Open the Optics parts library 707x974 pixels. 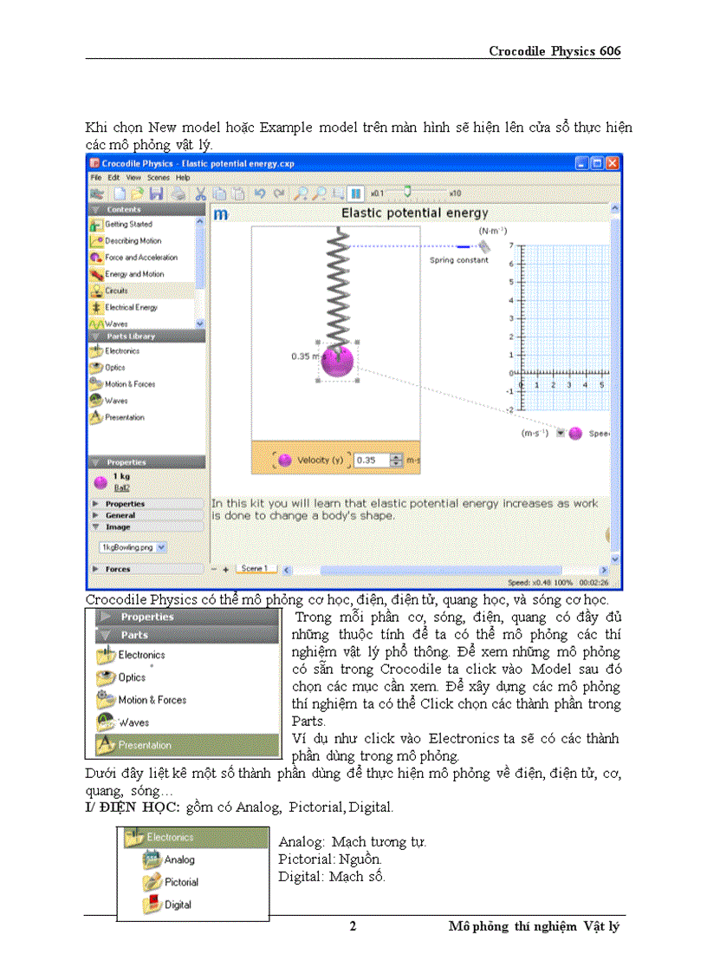coord(114,367)
